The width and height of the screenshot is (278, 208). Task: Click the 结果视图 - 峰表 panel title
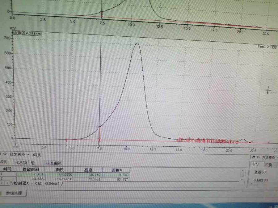coord(25,155)
